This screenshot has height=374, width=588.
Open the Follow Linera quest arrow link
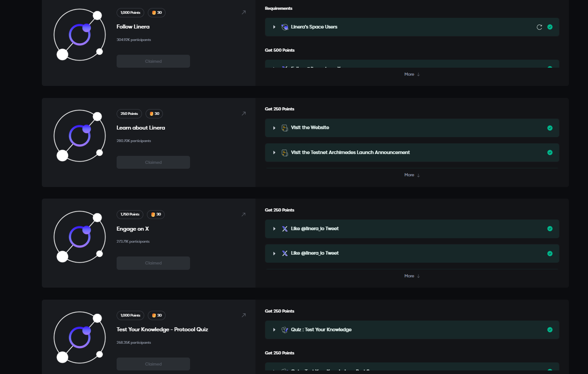(x=243, y=12)
